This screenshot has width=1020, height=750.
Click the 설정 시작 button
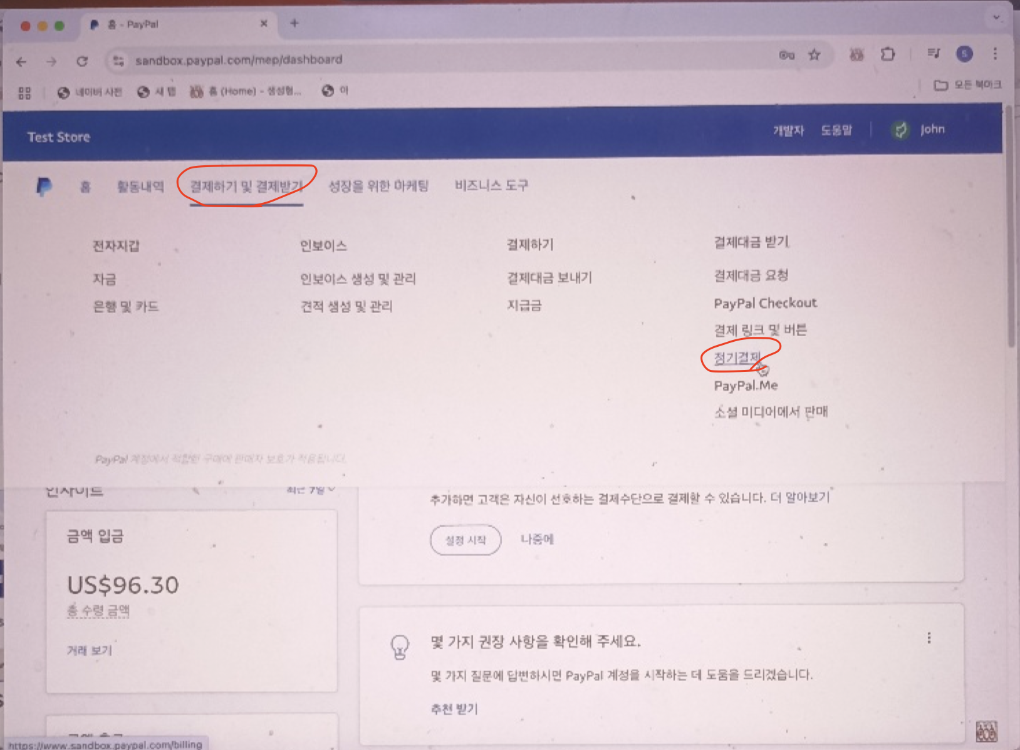(466, 540)
